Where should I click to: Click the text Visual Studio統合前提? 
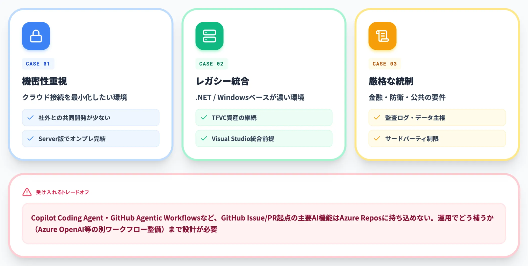click(243, 139)
